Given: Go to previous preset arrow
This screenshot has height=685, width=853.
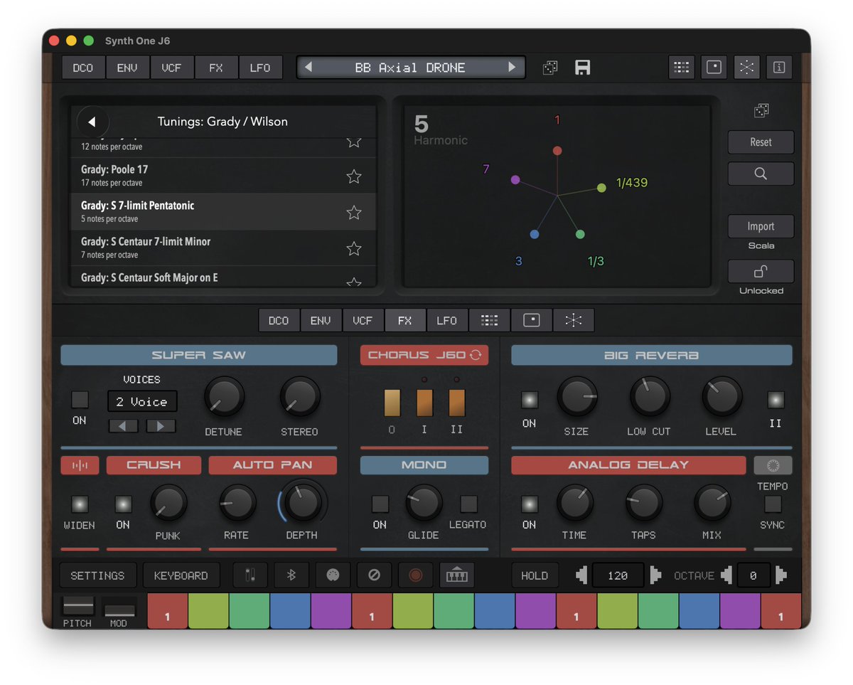Looking at the screenshot, I should pos(309,68).
